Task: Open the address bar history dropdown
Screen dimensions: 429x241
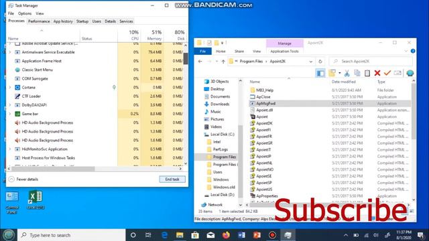Action: pyautogui.click(x=311, y=62)
